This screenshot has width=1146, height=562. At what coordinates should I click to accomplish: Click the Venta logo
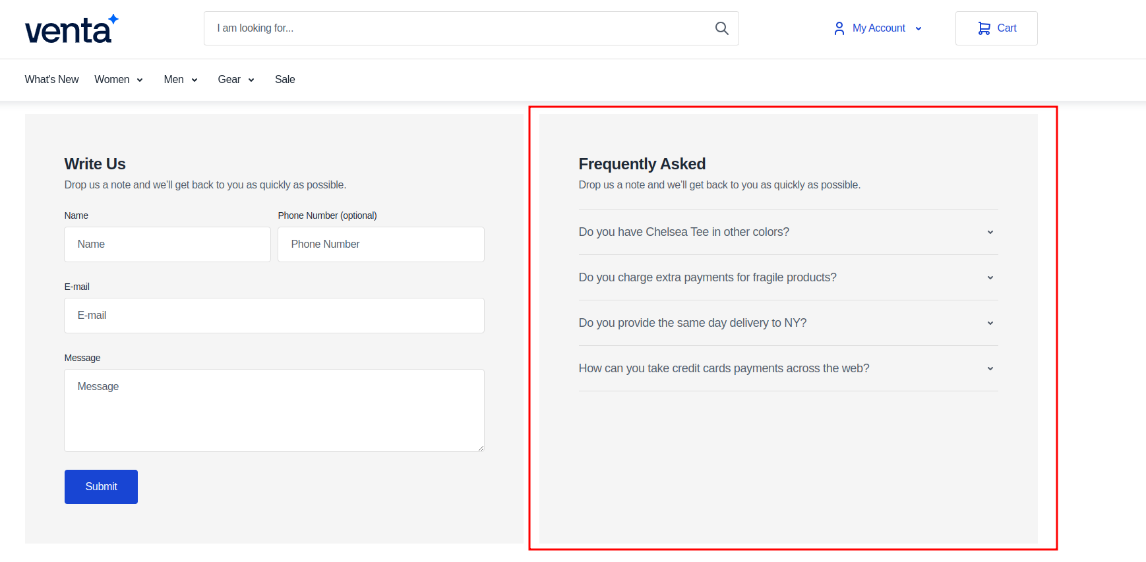click(x=71, y=29)
